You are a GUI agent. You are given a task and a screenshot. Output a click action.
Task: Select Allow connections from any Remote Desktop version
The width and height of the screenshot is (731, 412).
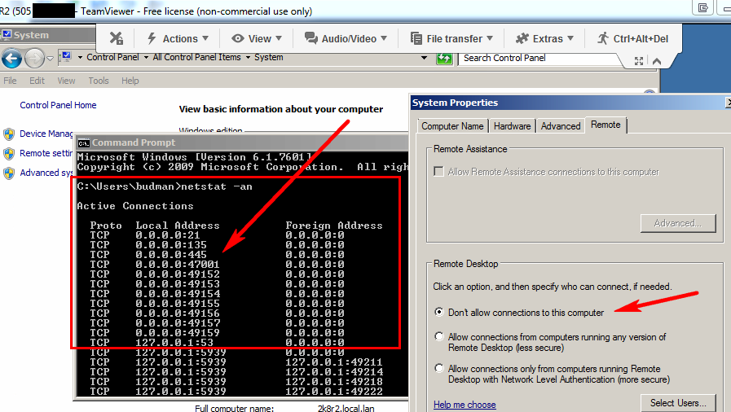(438, 336)
